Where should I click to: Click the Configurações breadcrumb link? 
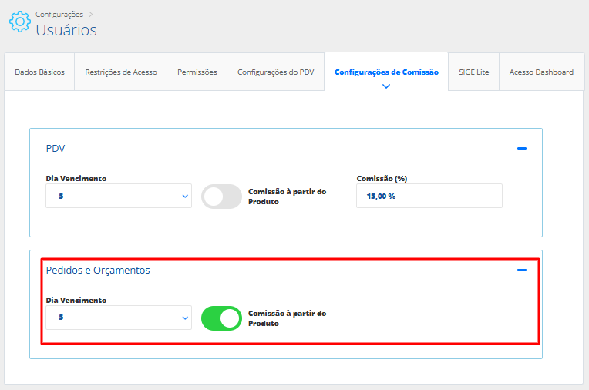point(59,14)
